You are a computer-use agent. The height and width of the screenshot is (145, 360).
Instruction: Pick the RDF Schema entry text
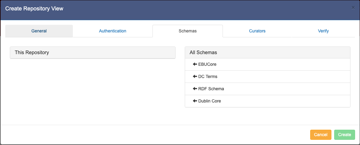tap(211, 89)
